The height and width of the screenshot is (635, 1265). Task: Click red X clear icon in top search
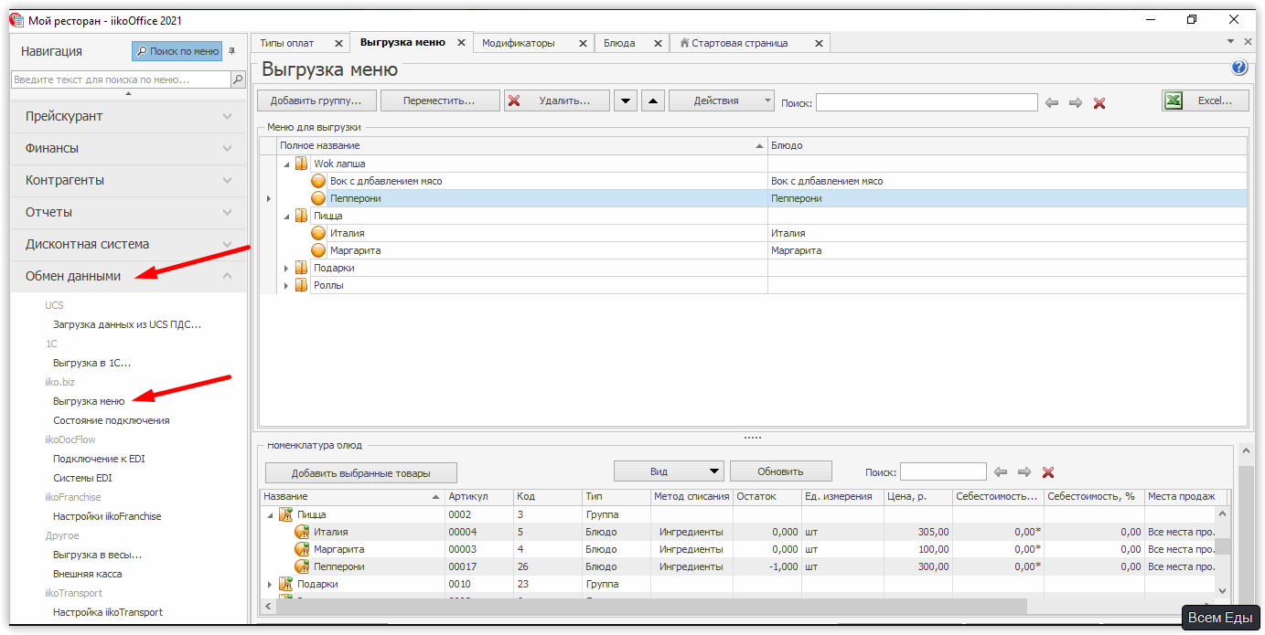coord(1099,103)
